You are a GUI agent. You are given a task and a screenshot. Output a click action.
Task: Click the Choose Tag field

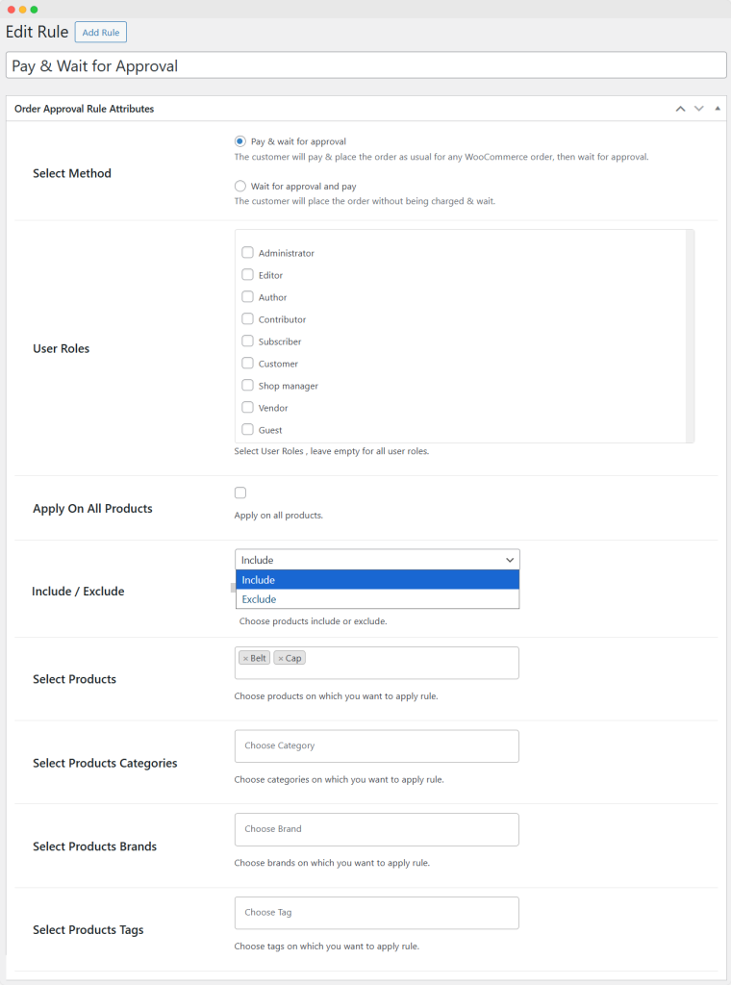click(376, 913)
